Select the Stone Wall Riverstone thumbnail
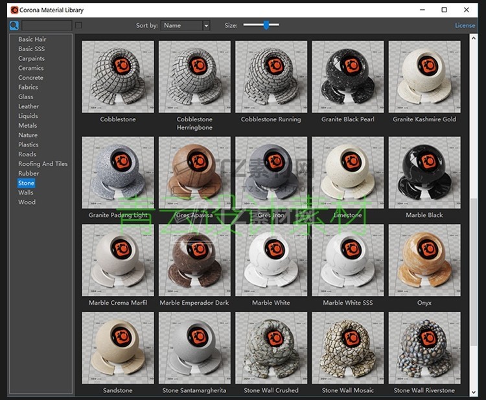 click(424, 348)
